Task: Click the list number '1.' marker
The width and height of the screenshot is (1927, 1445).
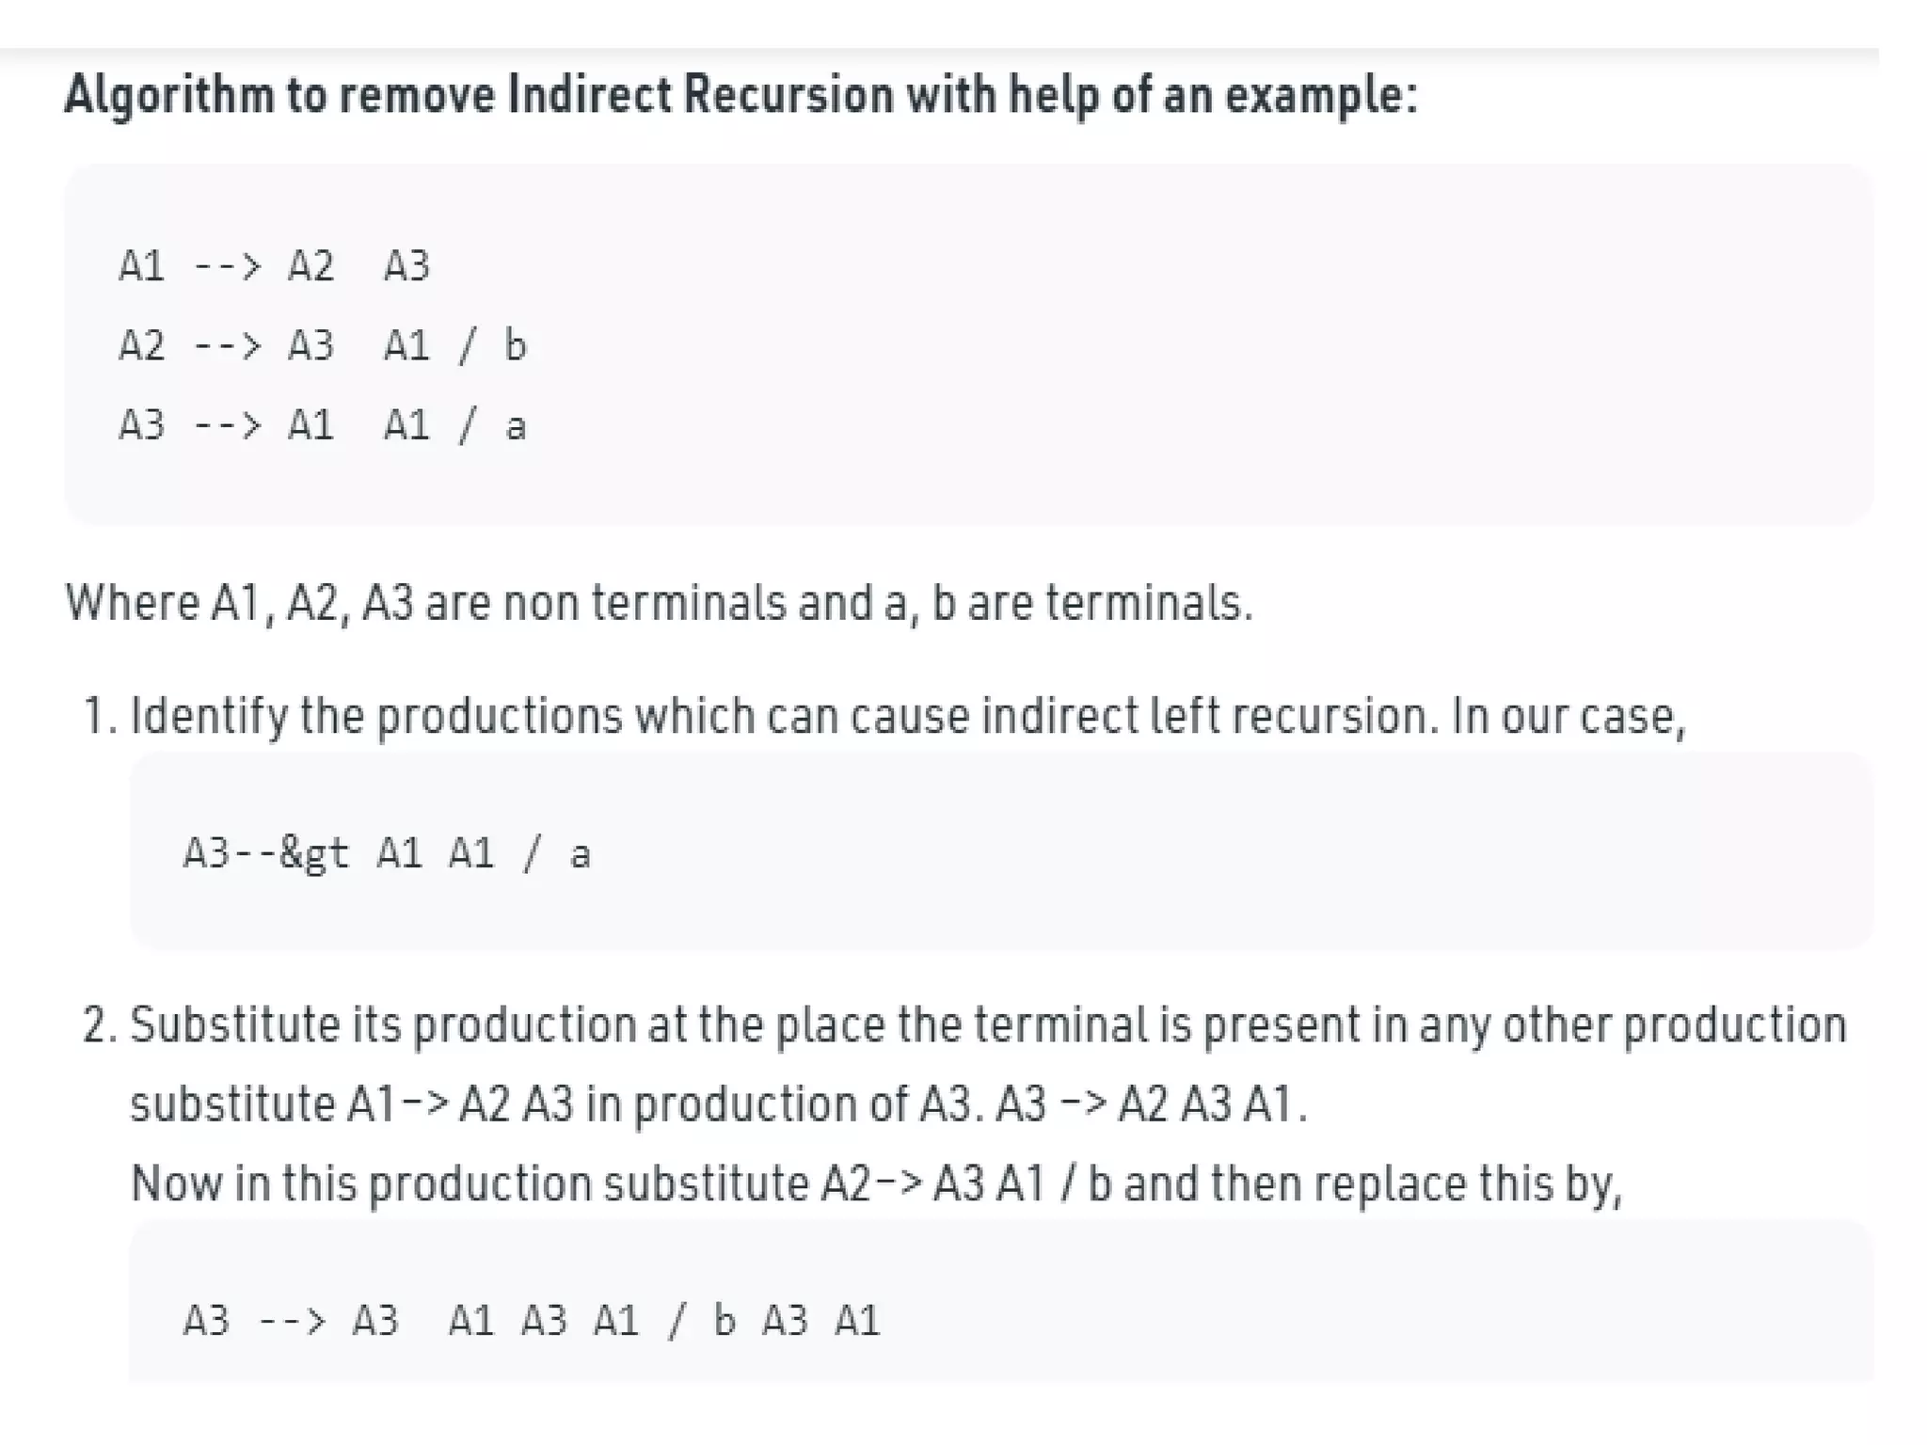Action: point(100,717)
